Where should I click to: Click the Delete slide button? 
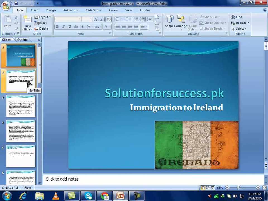coord(41,28)
